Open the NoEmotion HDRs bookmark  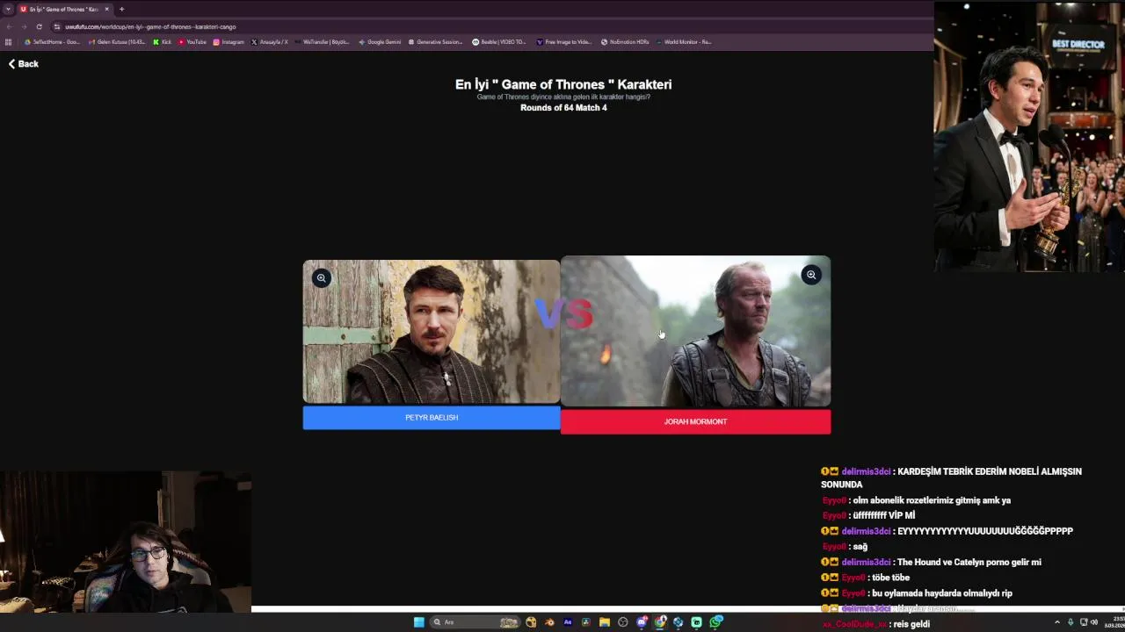click(625, 41)
